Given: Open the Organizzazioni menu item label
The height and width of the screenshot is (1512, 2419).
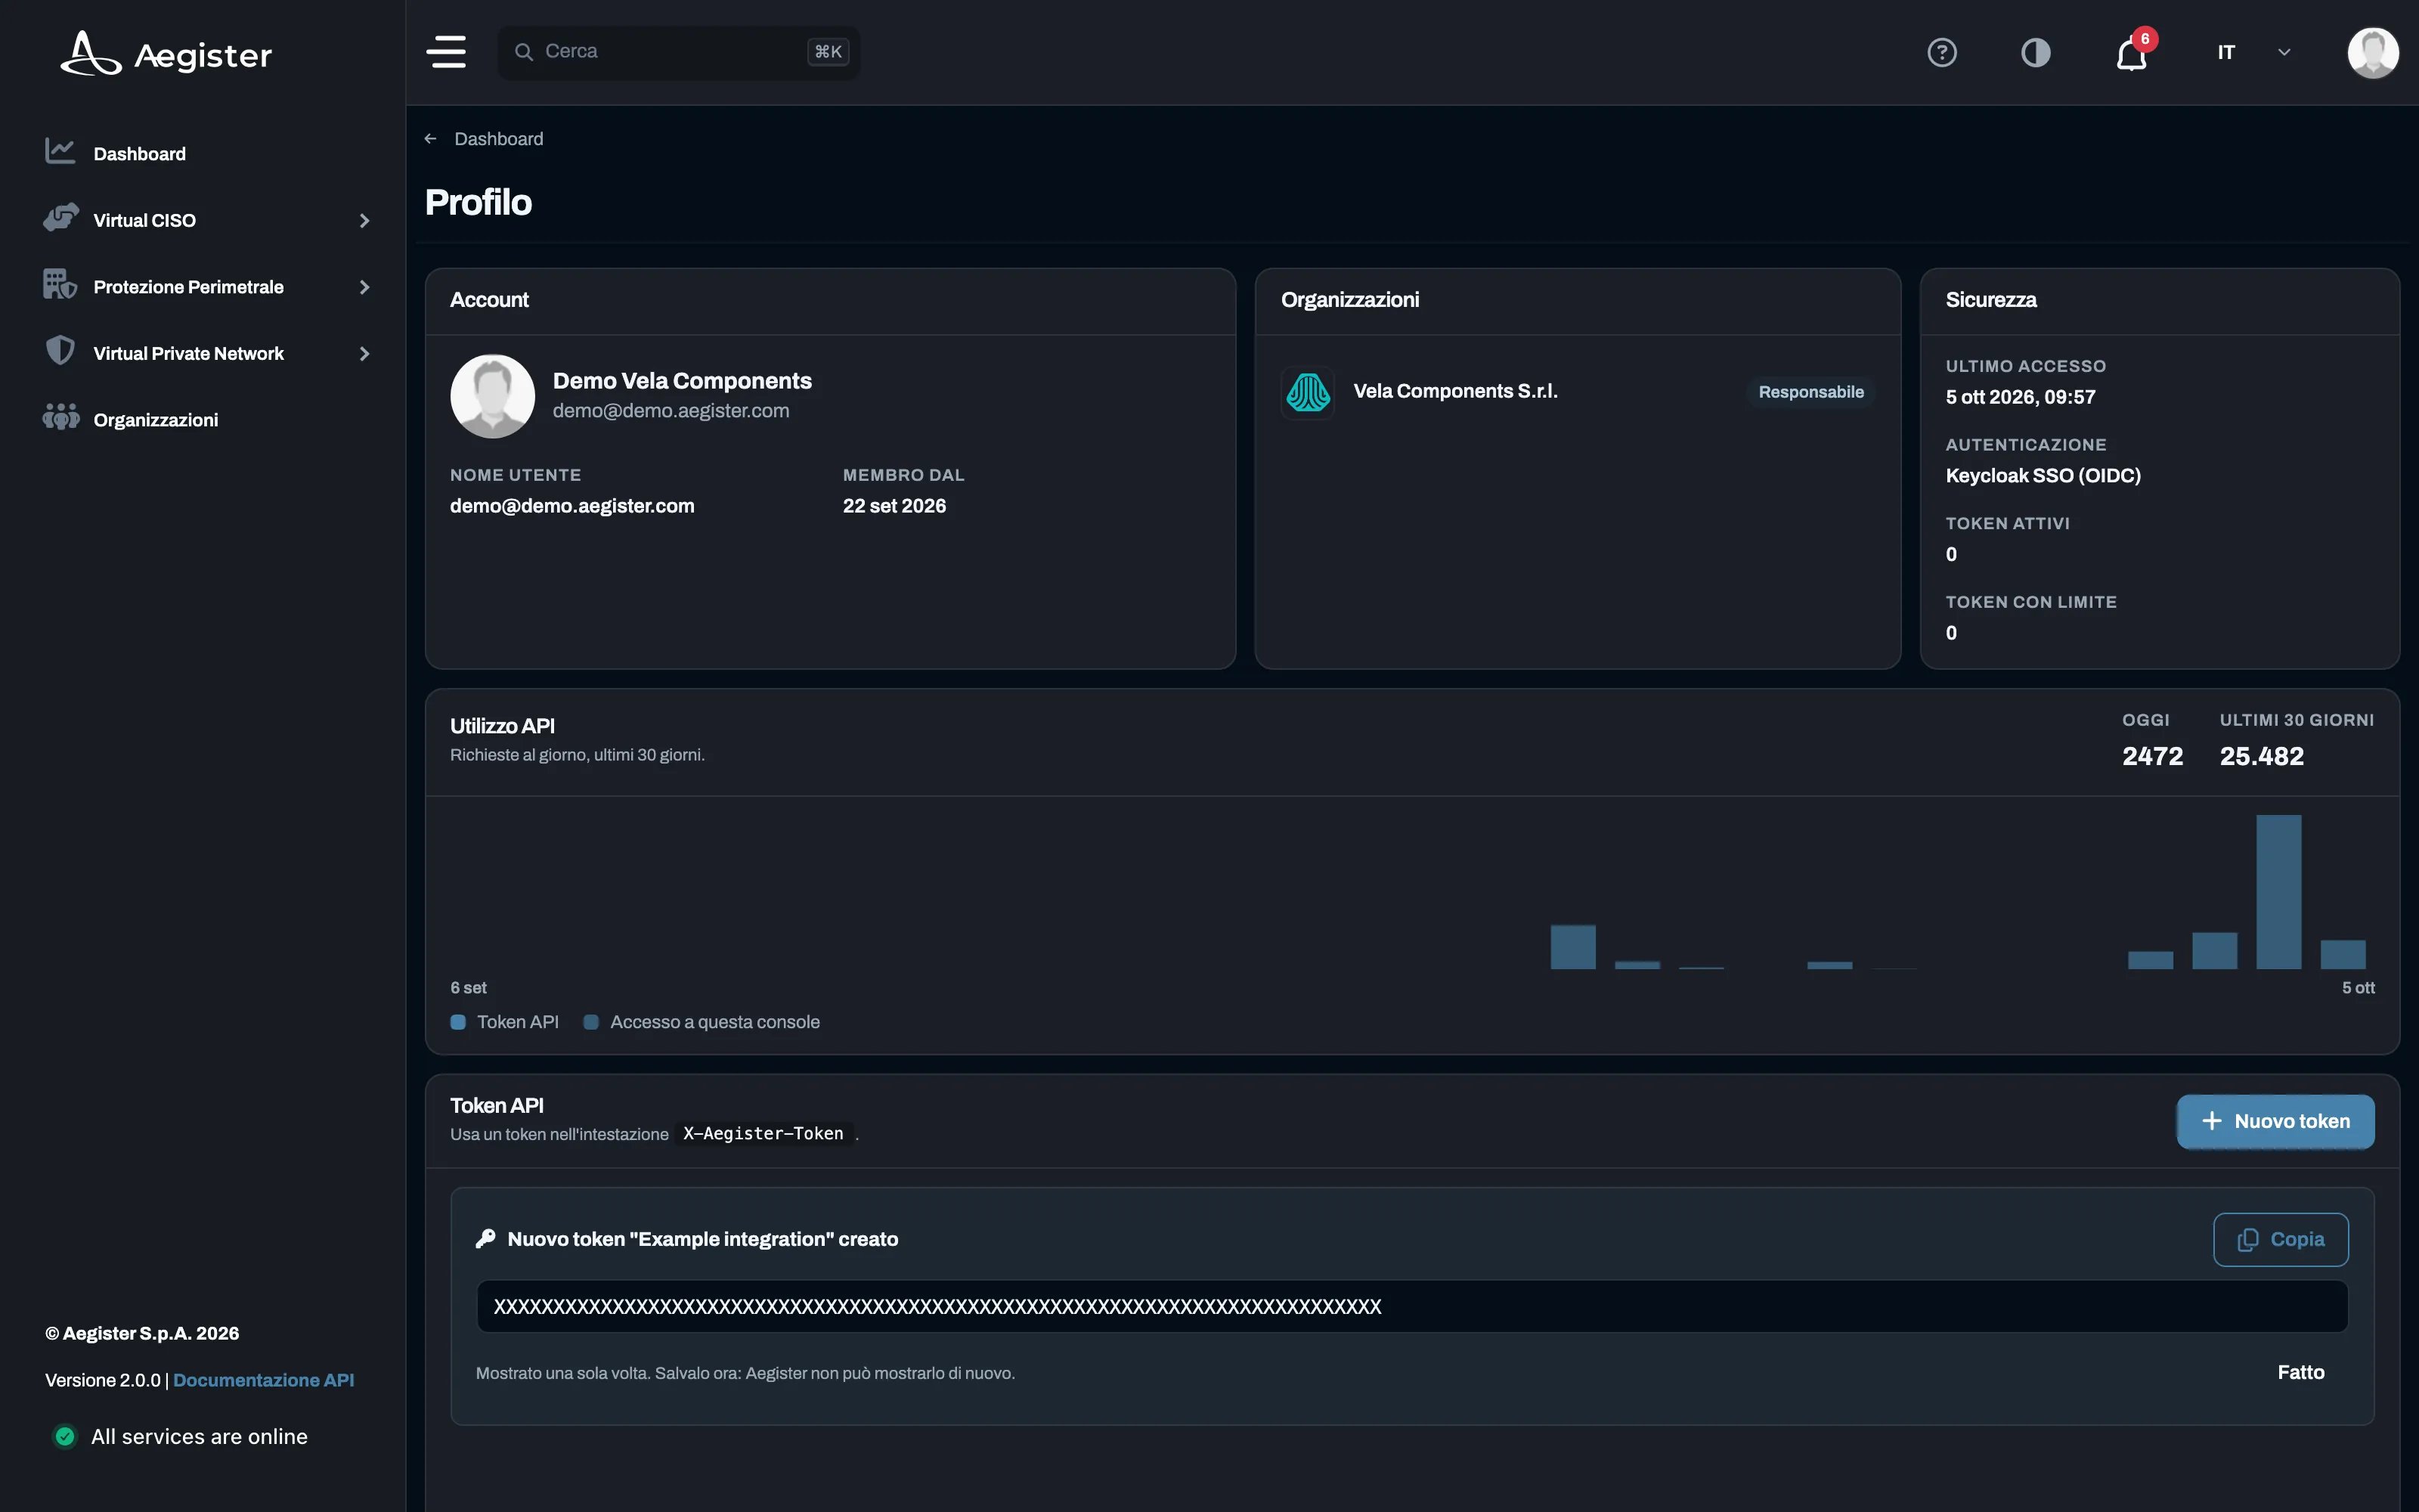Looking at the screenshot, I should point(156,420).
